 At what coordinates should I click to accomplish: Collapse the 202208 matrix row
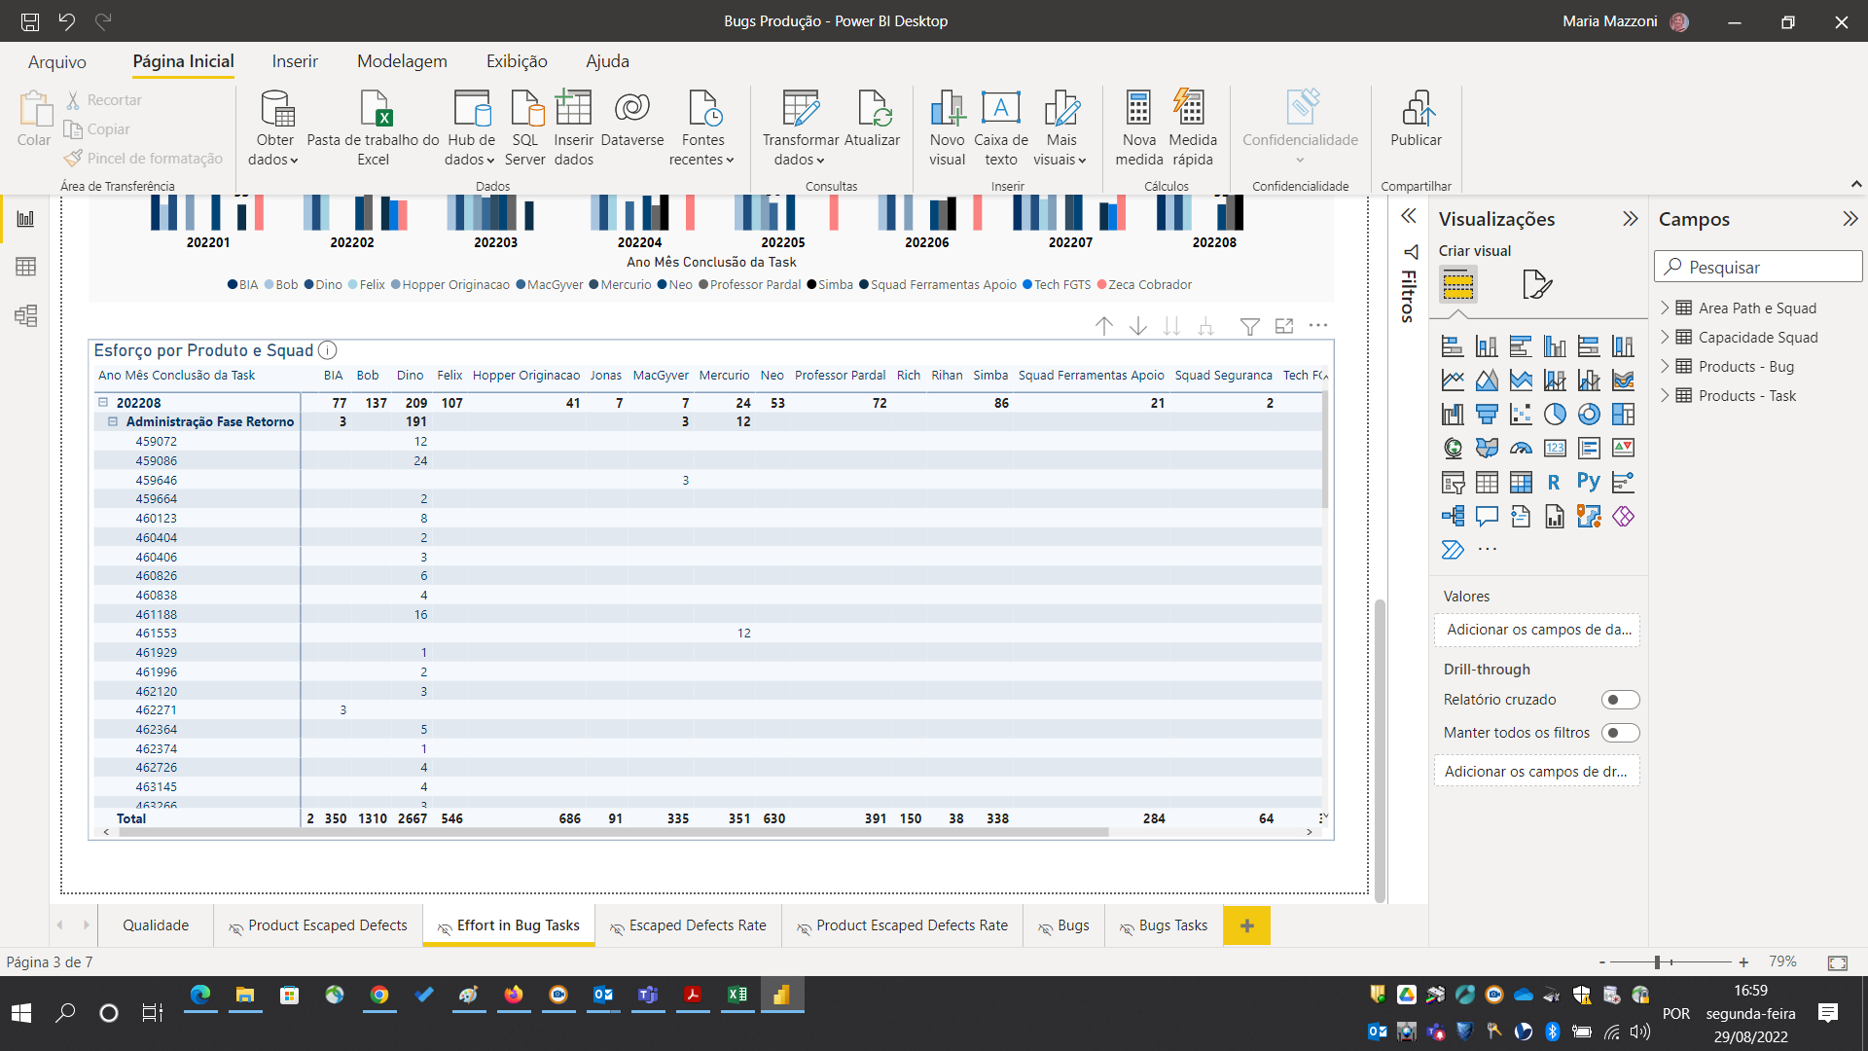pyautogui.click(x=103, y=402)
